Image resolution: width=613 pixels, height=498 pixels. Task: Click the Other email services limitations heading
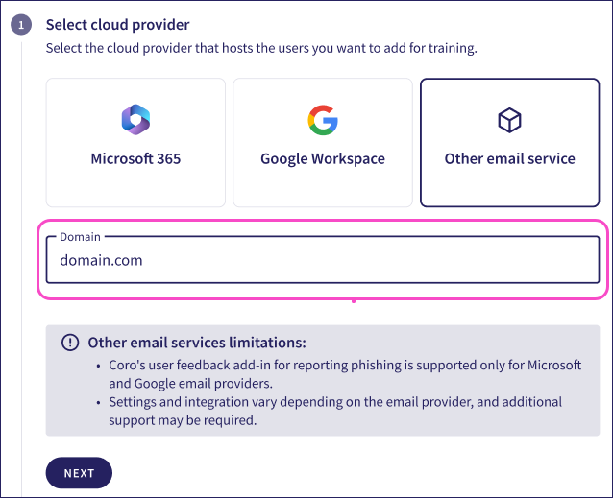[197, 343]
